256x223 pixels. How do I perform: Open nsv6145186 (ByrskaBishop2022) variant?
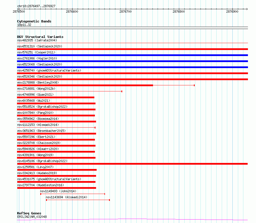click(42, 161)
